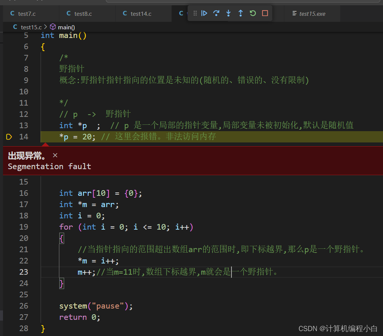Click 'return 0;' on line 27
Viewport: 383px width, 336px height.
[x=80, y=317]
